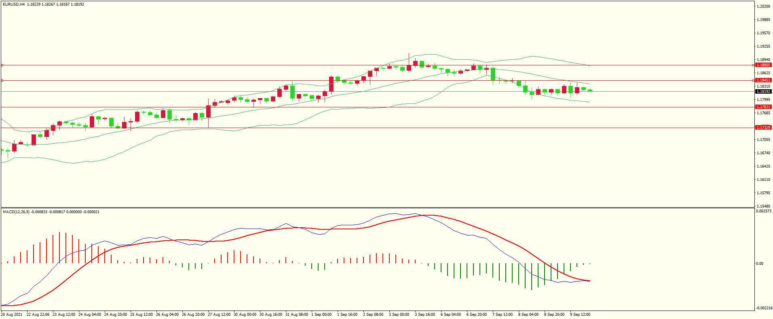Click the 1.20200 price axis value
The height and width of the screenshot is (319, 773).
coord(763,6)
